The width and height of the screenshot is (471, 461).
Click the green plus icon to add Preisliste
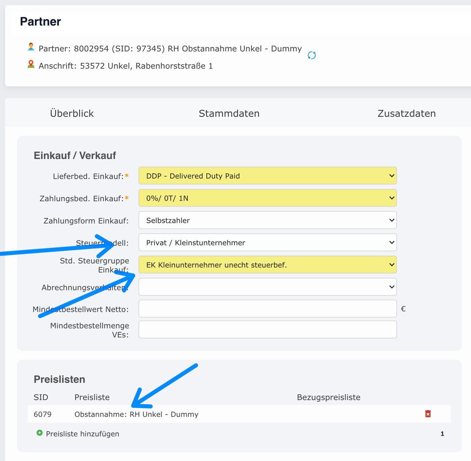click(40, 433)
